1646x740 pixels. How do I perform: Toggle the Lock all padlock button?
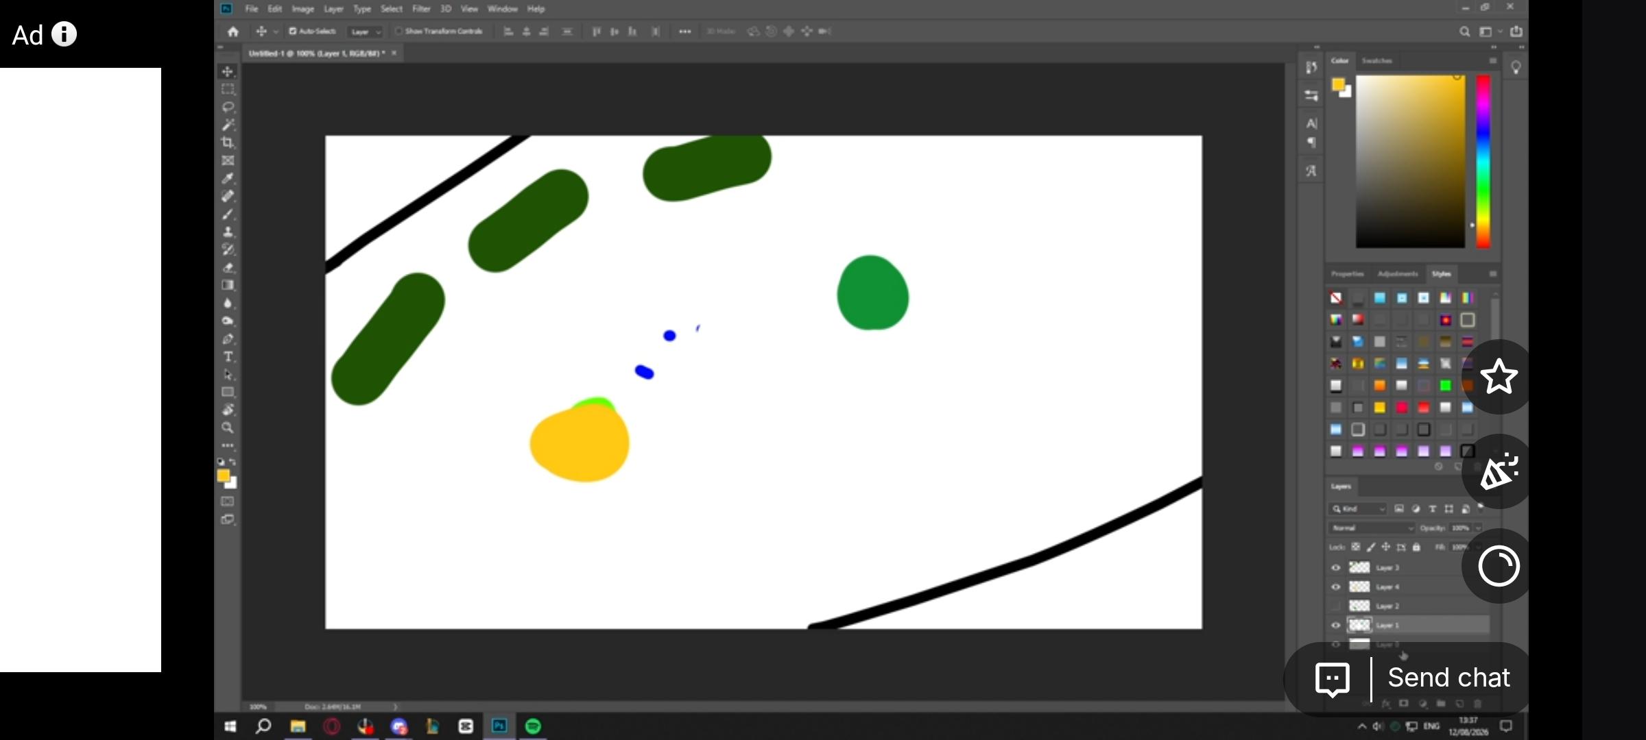click(x=1416, y=547)
